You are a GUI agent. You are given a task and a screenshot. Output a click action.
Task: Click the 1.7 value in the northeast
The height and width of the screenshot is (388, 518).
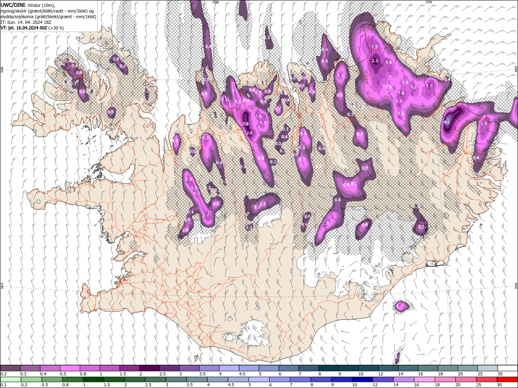coord(429,86)
